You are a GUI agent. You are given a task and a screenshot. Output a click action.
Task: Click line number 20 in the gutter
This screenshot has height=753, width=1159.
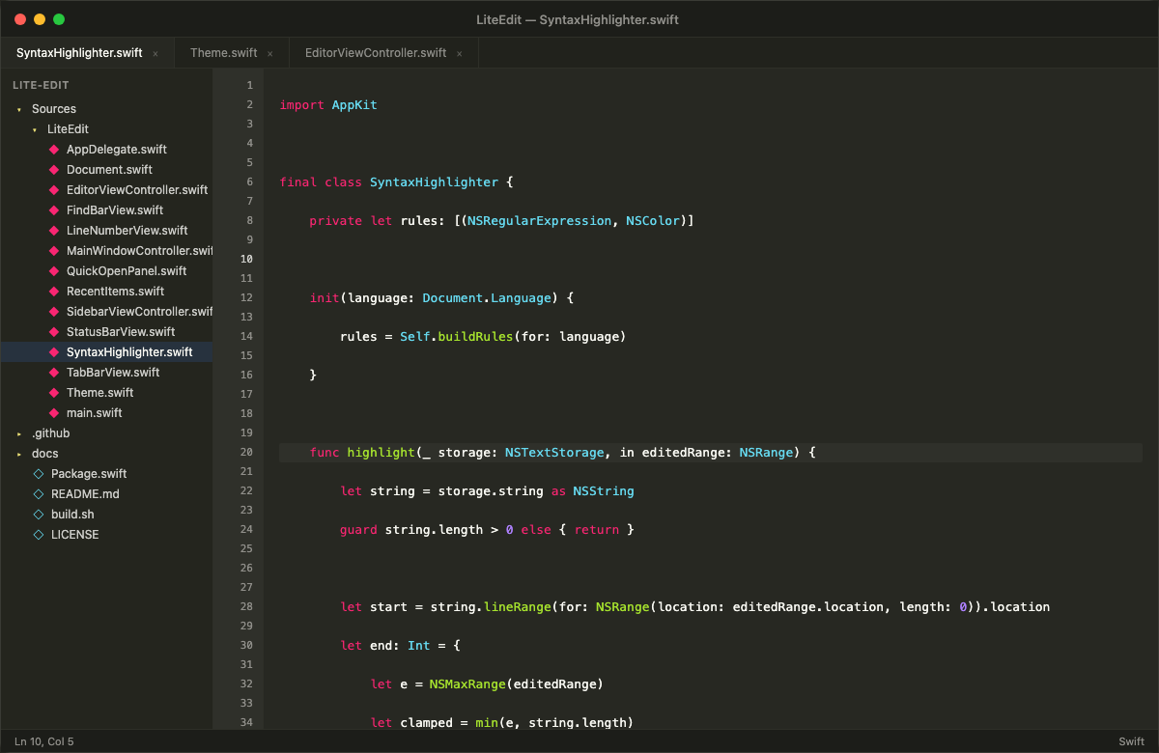245,452
